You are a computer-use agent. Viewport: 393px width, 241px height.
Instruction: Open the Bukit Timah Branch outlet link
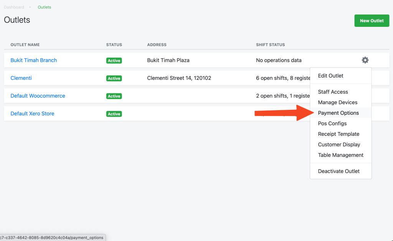(34, 60)
